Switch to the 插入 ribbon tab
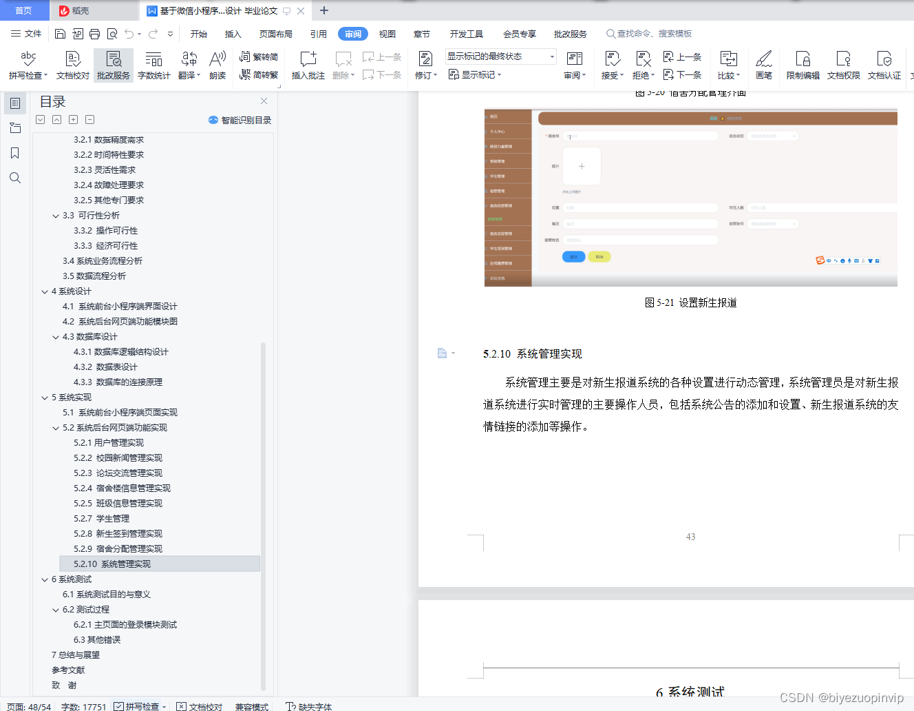This screenshot has width=914, height=711. tap(233, 33)
